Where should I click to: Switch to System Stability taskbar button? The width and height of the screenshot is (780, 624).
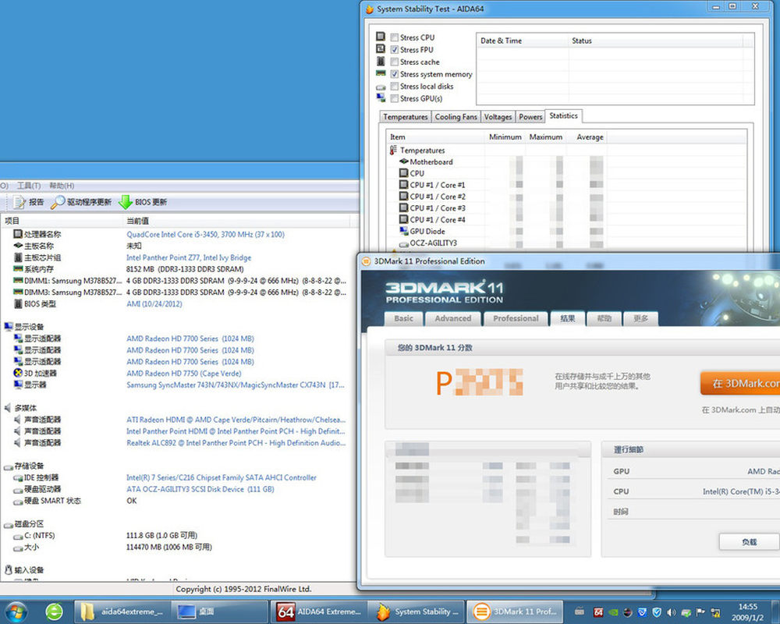(417, 612)
